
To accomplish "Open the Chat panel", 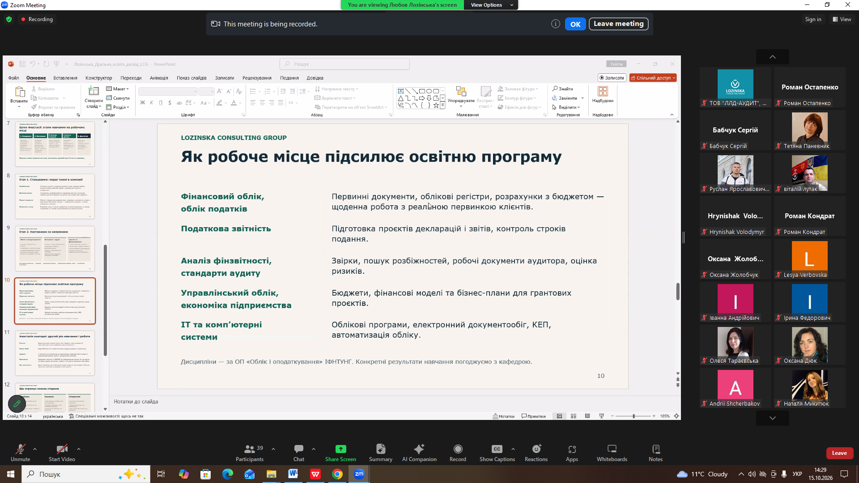I will [x=298, y=453].
